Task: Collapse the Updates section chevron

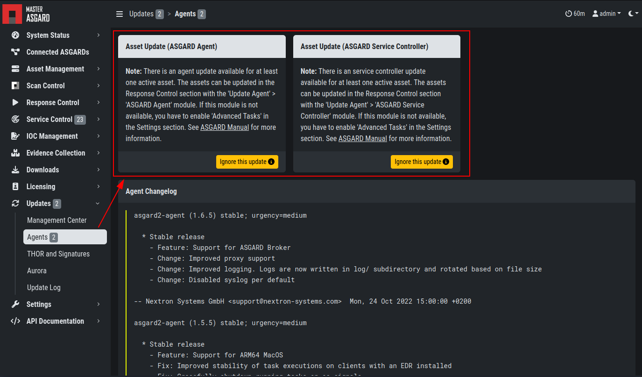Action: point(98,203)
